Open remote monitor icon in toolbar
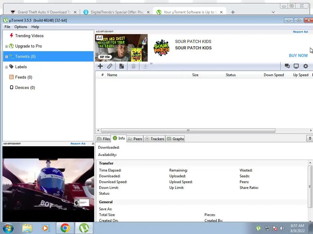The height and width of the screenshot is (234, 313). coord(296,66)
